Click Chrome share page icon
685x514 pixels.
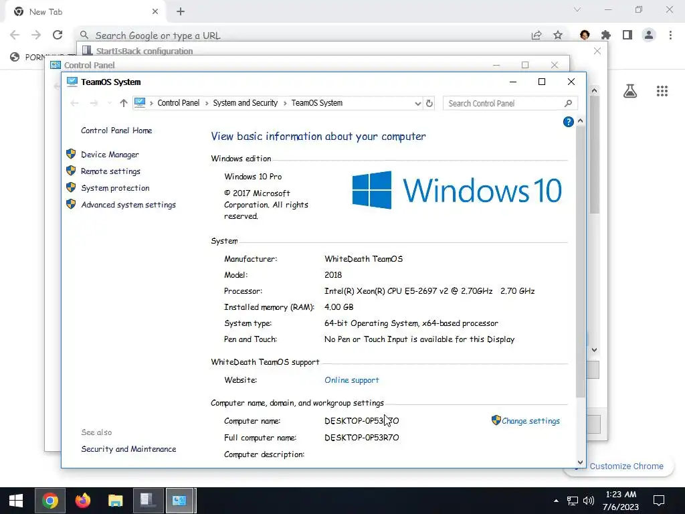coord(536,35)
